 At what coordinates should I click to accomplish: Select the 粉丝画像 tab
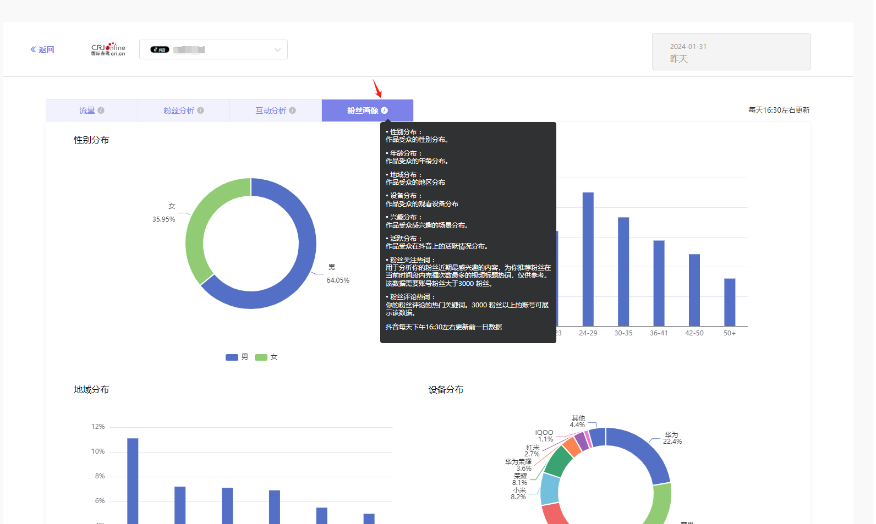(368, 111)
